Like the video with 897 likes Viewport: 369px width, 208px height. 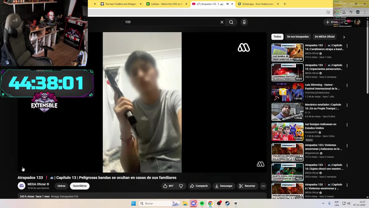pyautogui.click(x=168, y=186)
